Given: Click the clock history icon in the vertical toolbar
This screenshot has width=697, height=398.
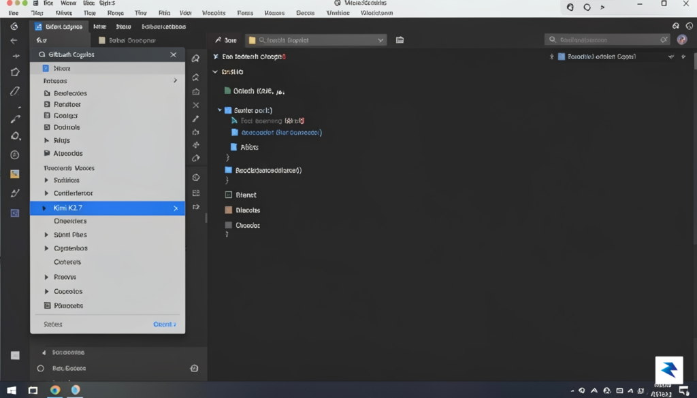Looking at the screenshot, I should coord(195,178).
